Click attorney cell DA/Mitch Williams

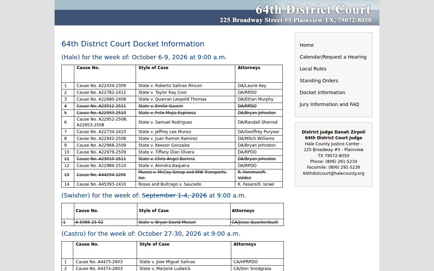(x=259, y=139)
